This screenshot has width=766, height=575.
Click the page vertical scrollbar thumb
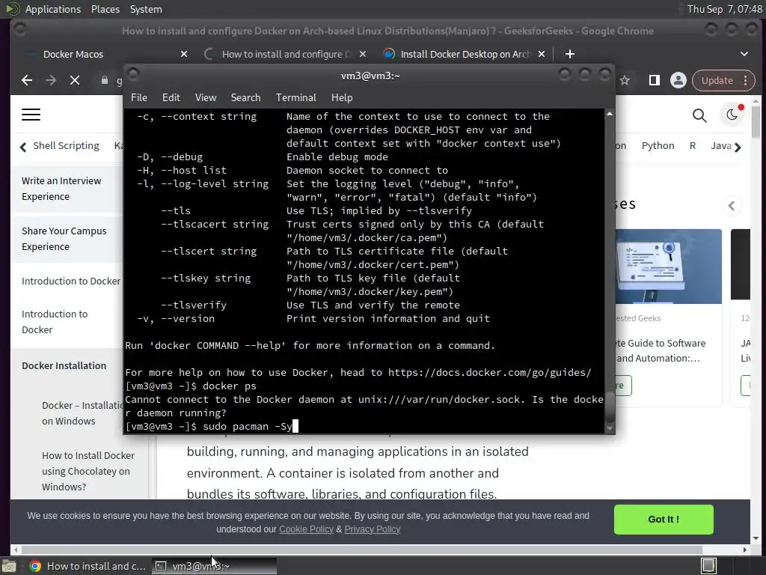pyautogui.click(x=756, y=121)
